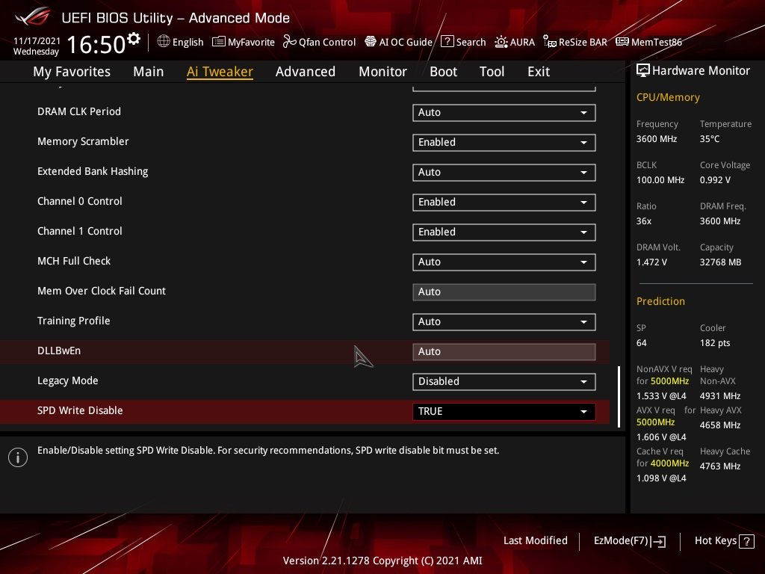Open Channel 1 Control dropdown
Viewport: 765px width, 574px height.
[504, 232]
